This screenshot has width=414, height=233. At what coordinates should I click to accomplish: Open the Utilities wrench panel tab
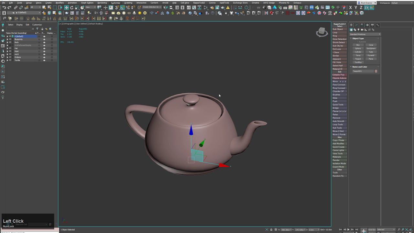click(x=377, y=25)
